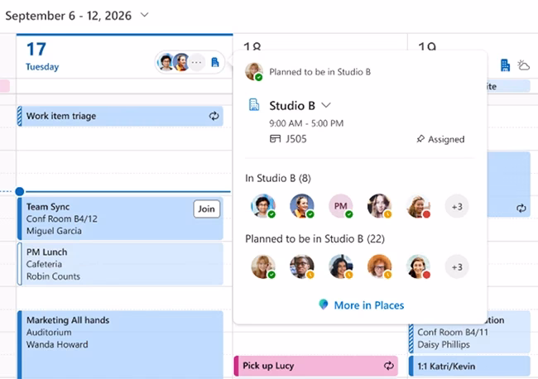The width and height of the screenshot is (538, 379).
Task: Click the PM initials avatar
Action: point(341,206)
